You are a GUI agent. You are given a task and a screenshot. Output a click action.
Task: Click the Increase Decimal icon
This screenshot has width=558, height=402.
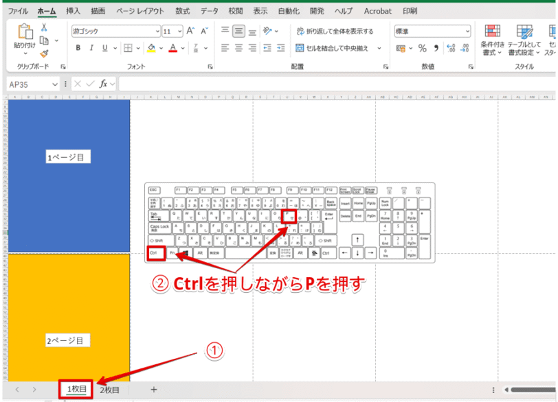[450, 48]
